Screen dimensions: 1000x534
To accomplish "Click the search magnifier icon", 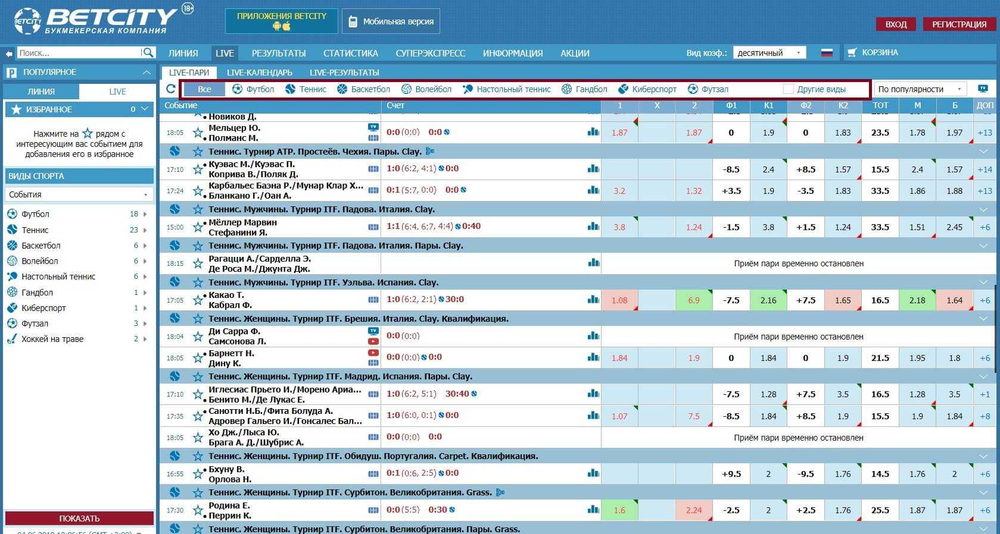I will click(x=148, y=52).
